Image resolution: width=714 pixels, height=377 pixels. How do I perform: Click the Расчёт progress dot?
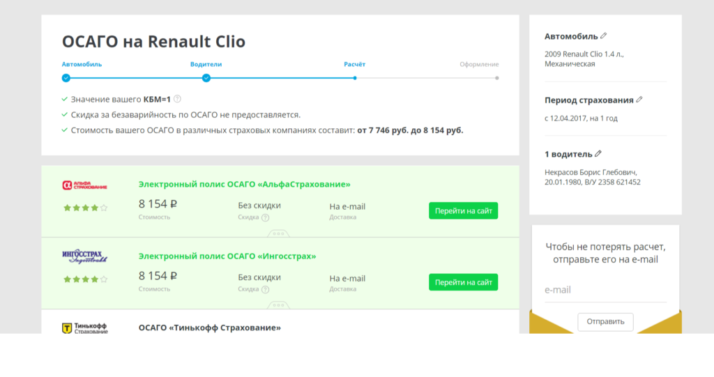[x=355, y=78]
